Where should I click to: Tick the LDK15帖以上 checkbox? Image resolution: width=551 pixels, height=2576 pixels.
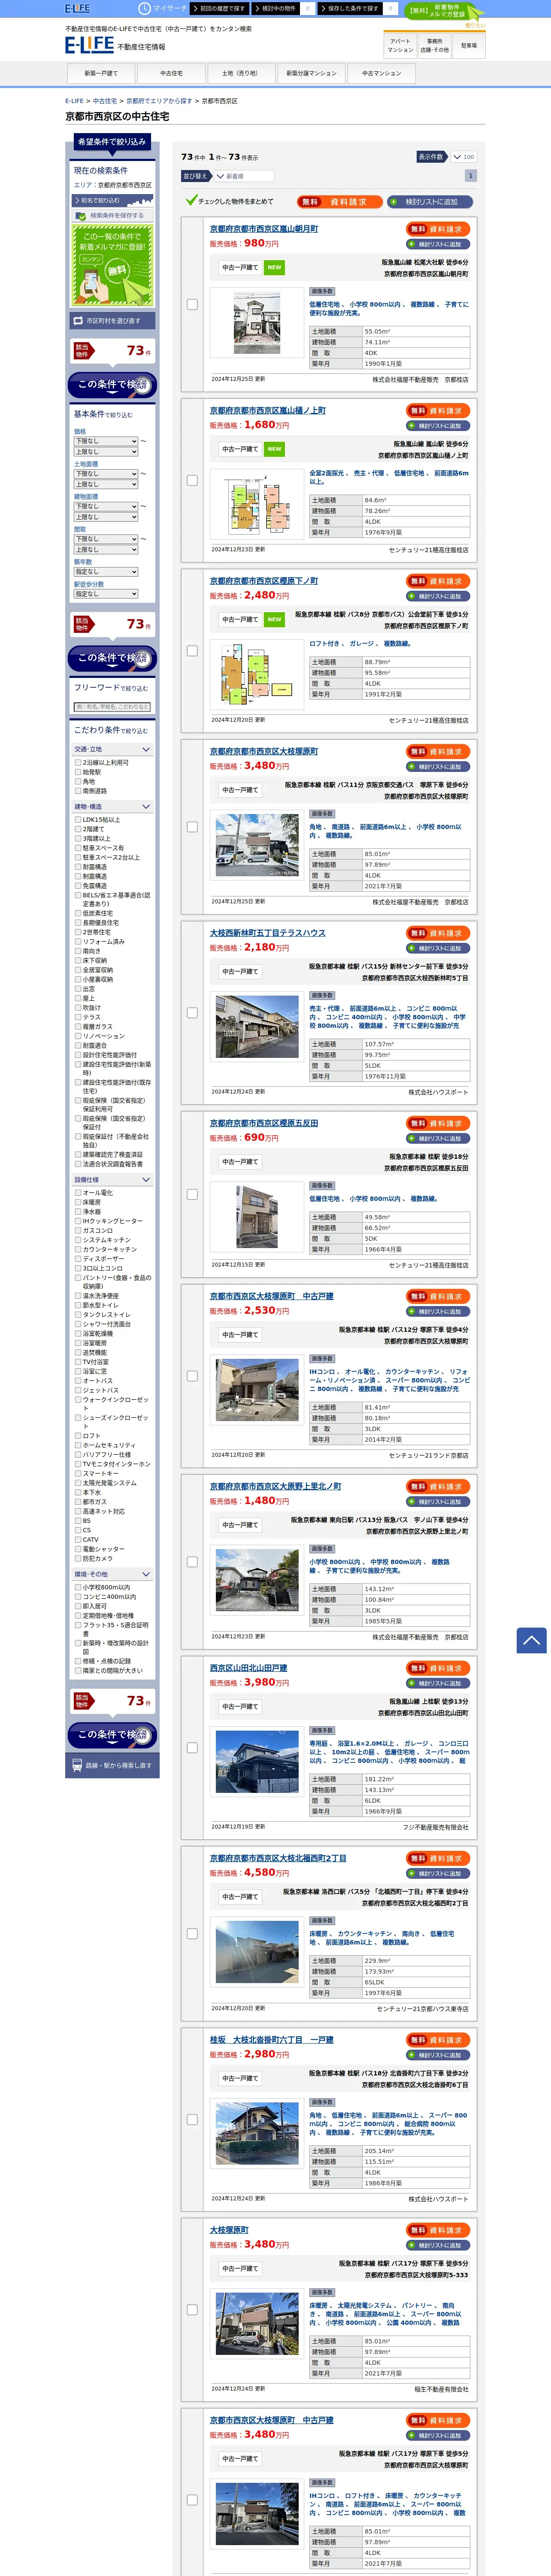pyautogui.click(x=78, y=819)
